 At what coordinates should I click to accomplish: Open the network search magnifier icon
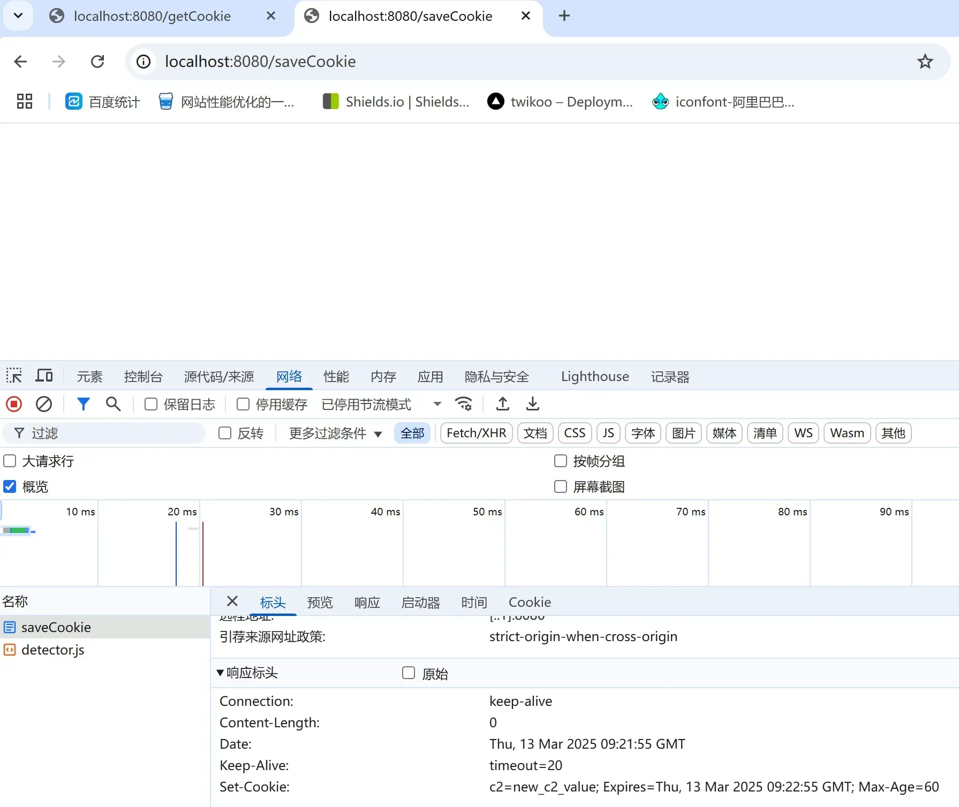click(x=113, y=404)
